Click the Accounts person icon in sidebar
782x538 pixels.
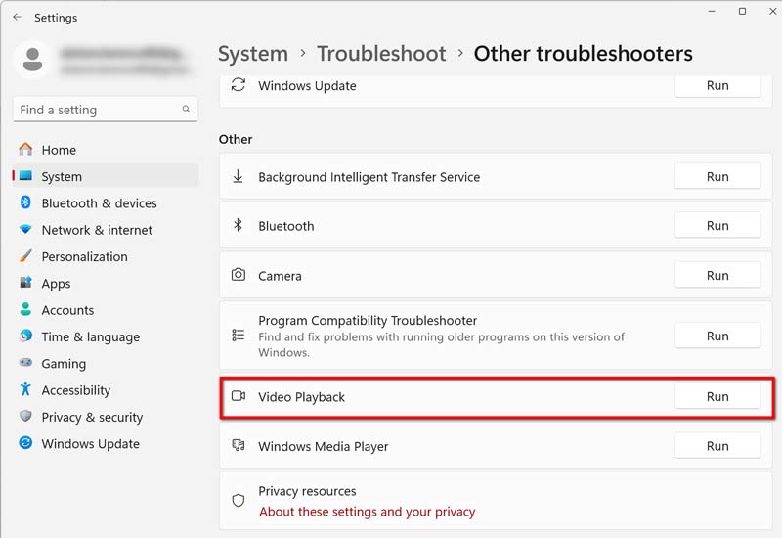pyautogui.click(x=25, y=309)
